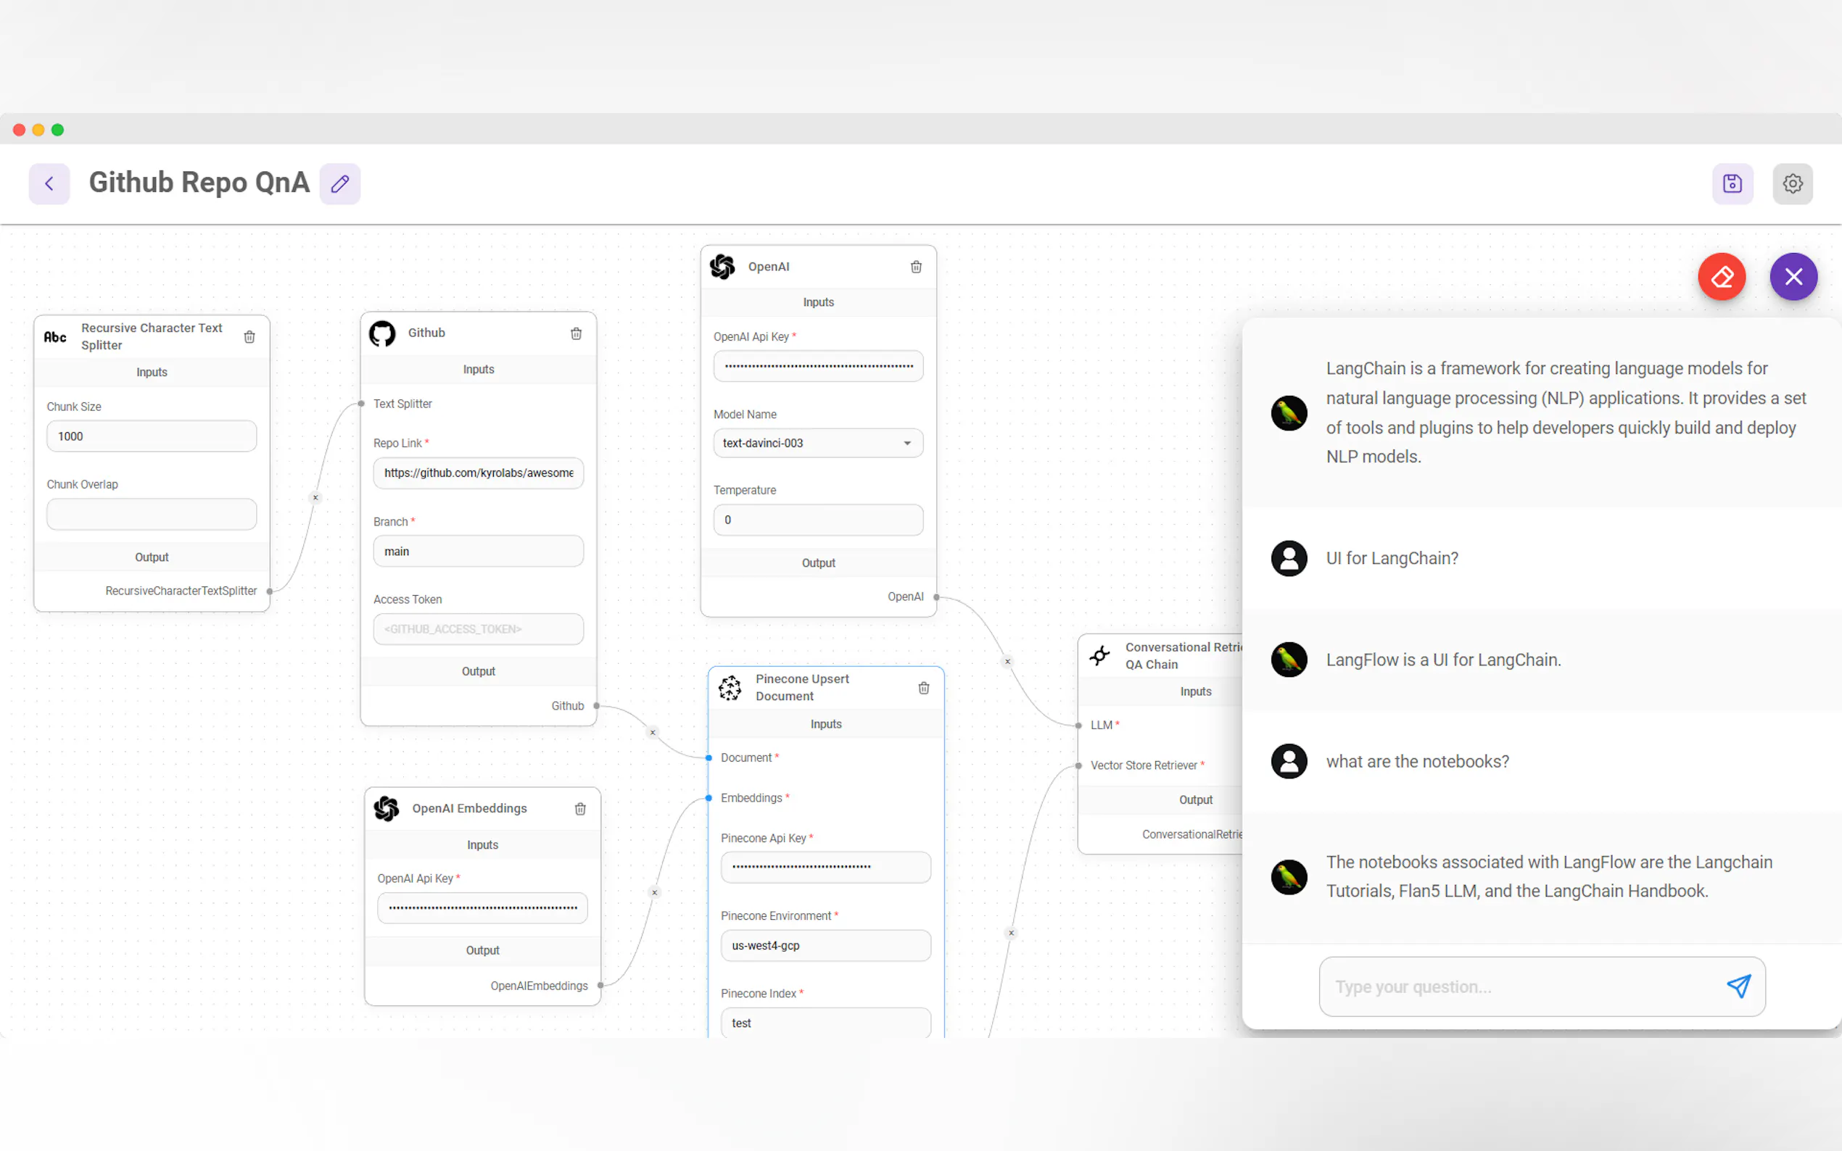Close the chat panel

pos(1793,276)
